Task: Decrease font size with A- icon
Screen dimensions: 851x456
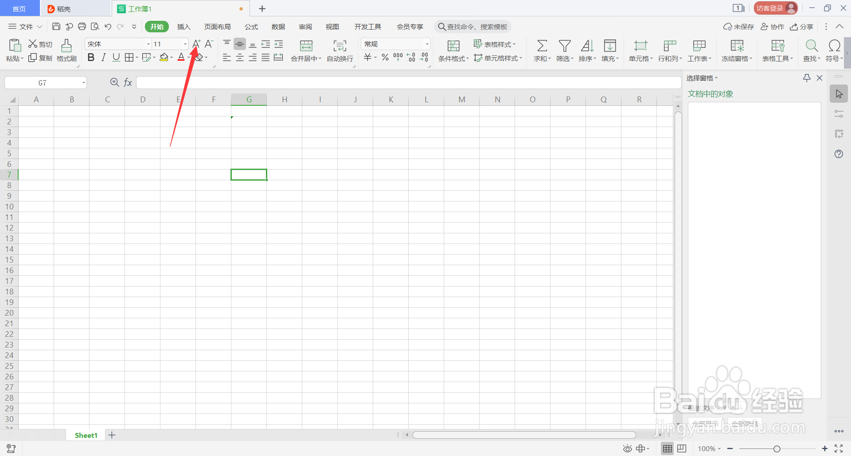Action: click(209, 44)
